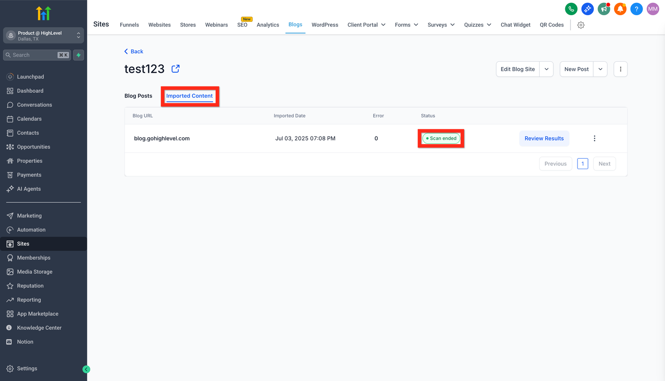
Task: Click the blue AI sparkle icon
Action: 588,9
